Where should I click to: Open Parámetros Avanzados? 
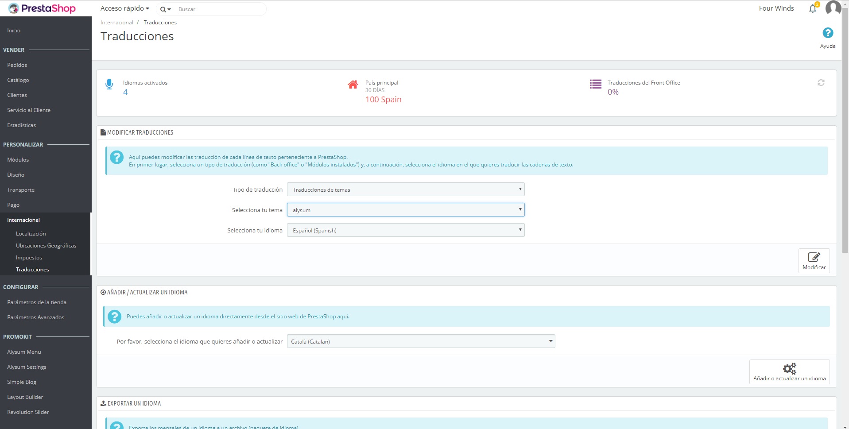tap(35, 317)
